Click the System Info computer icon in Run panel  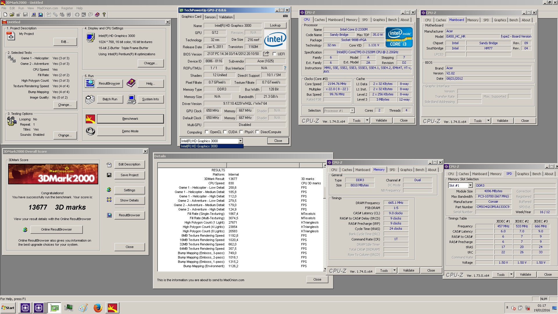(131, 99)
